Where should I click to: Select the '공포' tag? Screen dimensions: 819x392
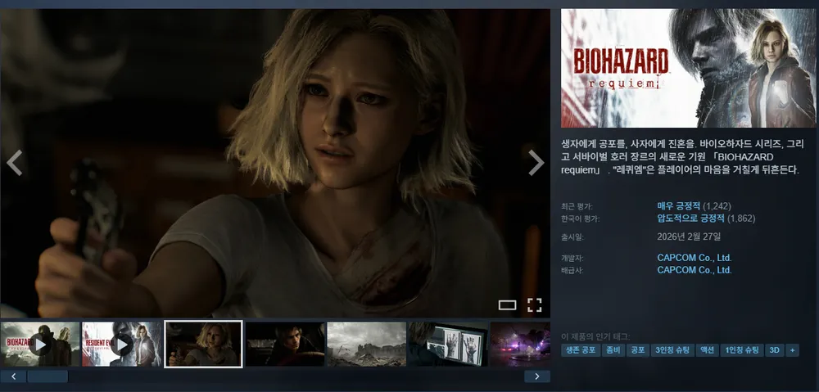click(x=638, y=350)
